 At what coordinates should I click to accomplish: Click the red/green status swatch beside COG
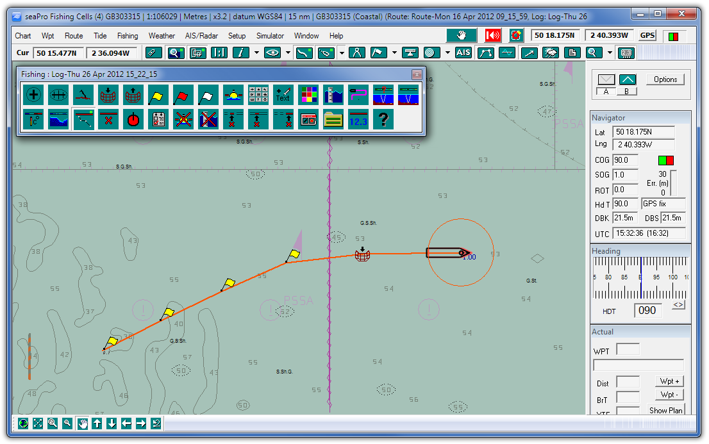point(666,160)
